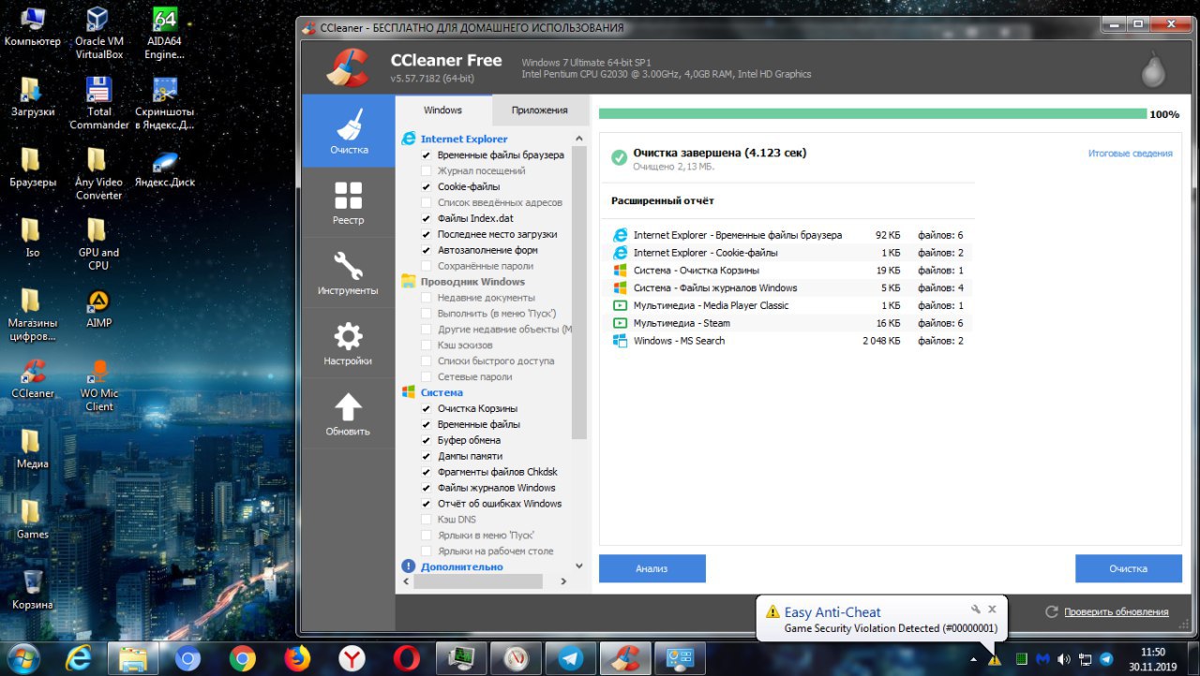Open the Очистка section in CCleaner sidebar
Screen dimensions: 1200x676
[x=349, y=131]
